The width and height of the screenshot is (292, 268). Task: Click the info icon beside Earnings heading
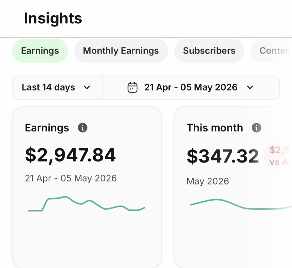[82, 128]
